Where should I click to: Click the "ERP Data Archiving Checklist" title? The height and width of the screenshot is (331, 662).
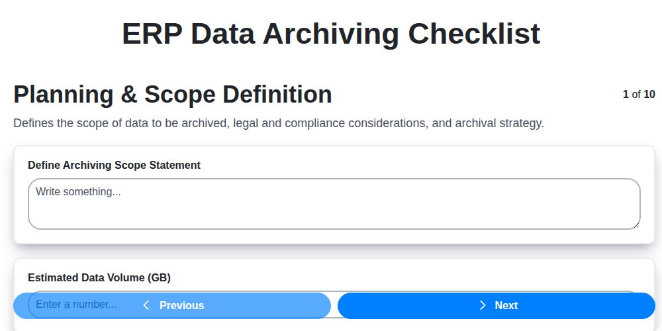coord(331,34)
